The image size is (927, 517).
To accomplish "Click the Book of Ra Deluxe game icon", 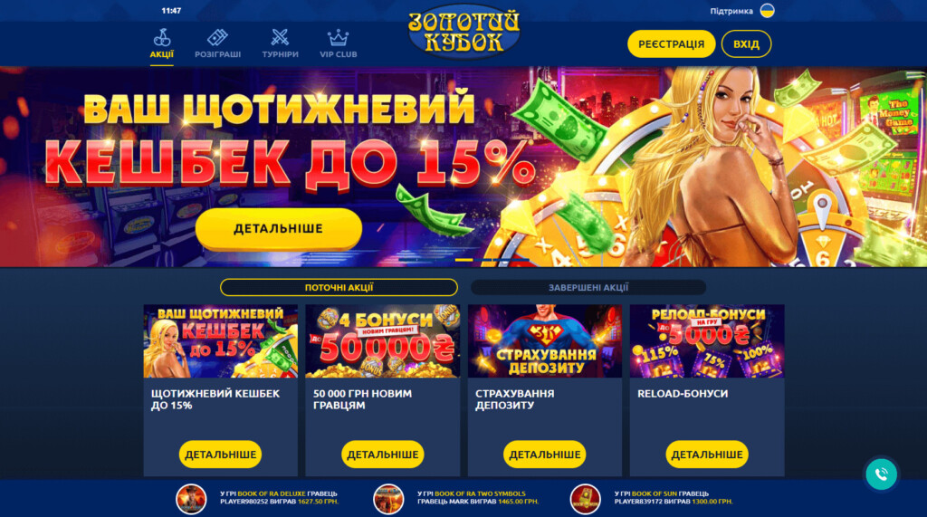I will [191, 499].
